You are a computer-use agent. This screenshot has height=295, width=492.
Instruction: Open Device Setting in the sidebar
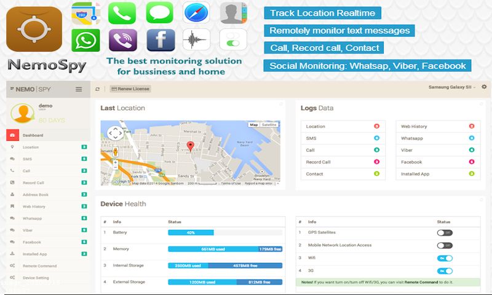[36, 278]
